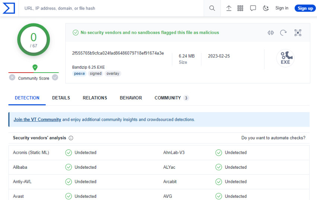Click the 2023-02-25 date
The image size is (317, 200).
[x=219, y=56]
